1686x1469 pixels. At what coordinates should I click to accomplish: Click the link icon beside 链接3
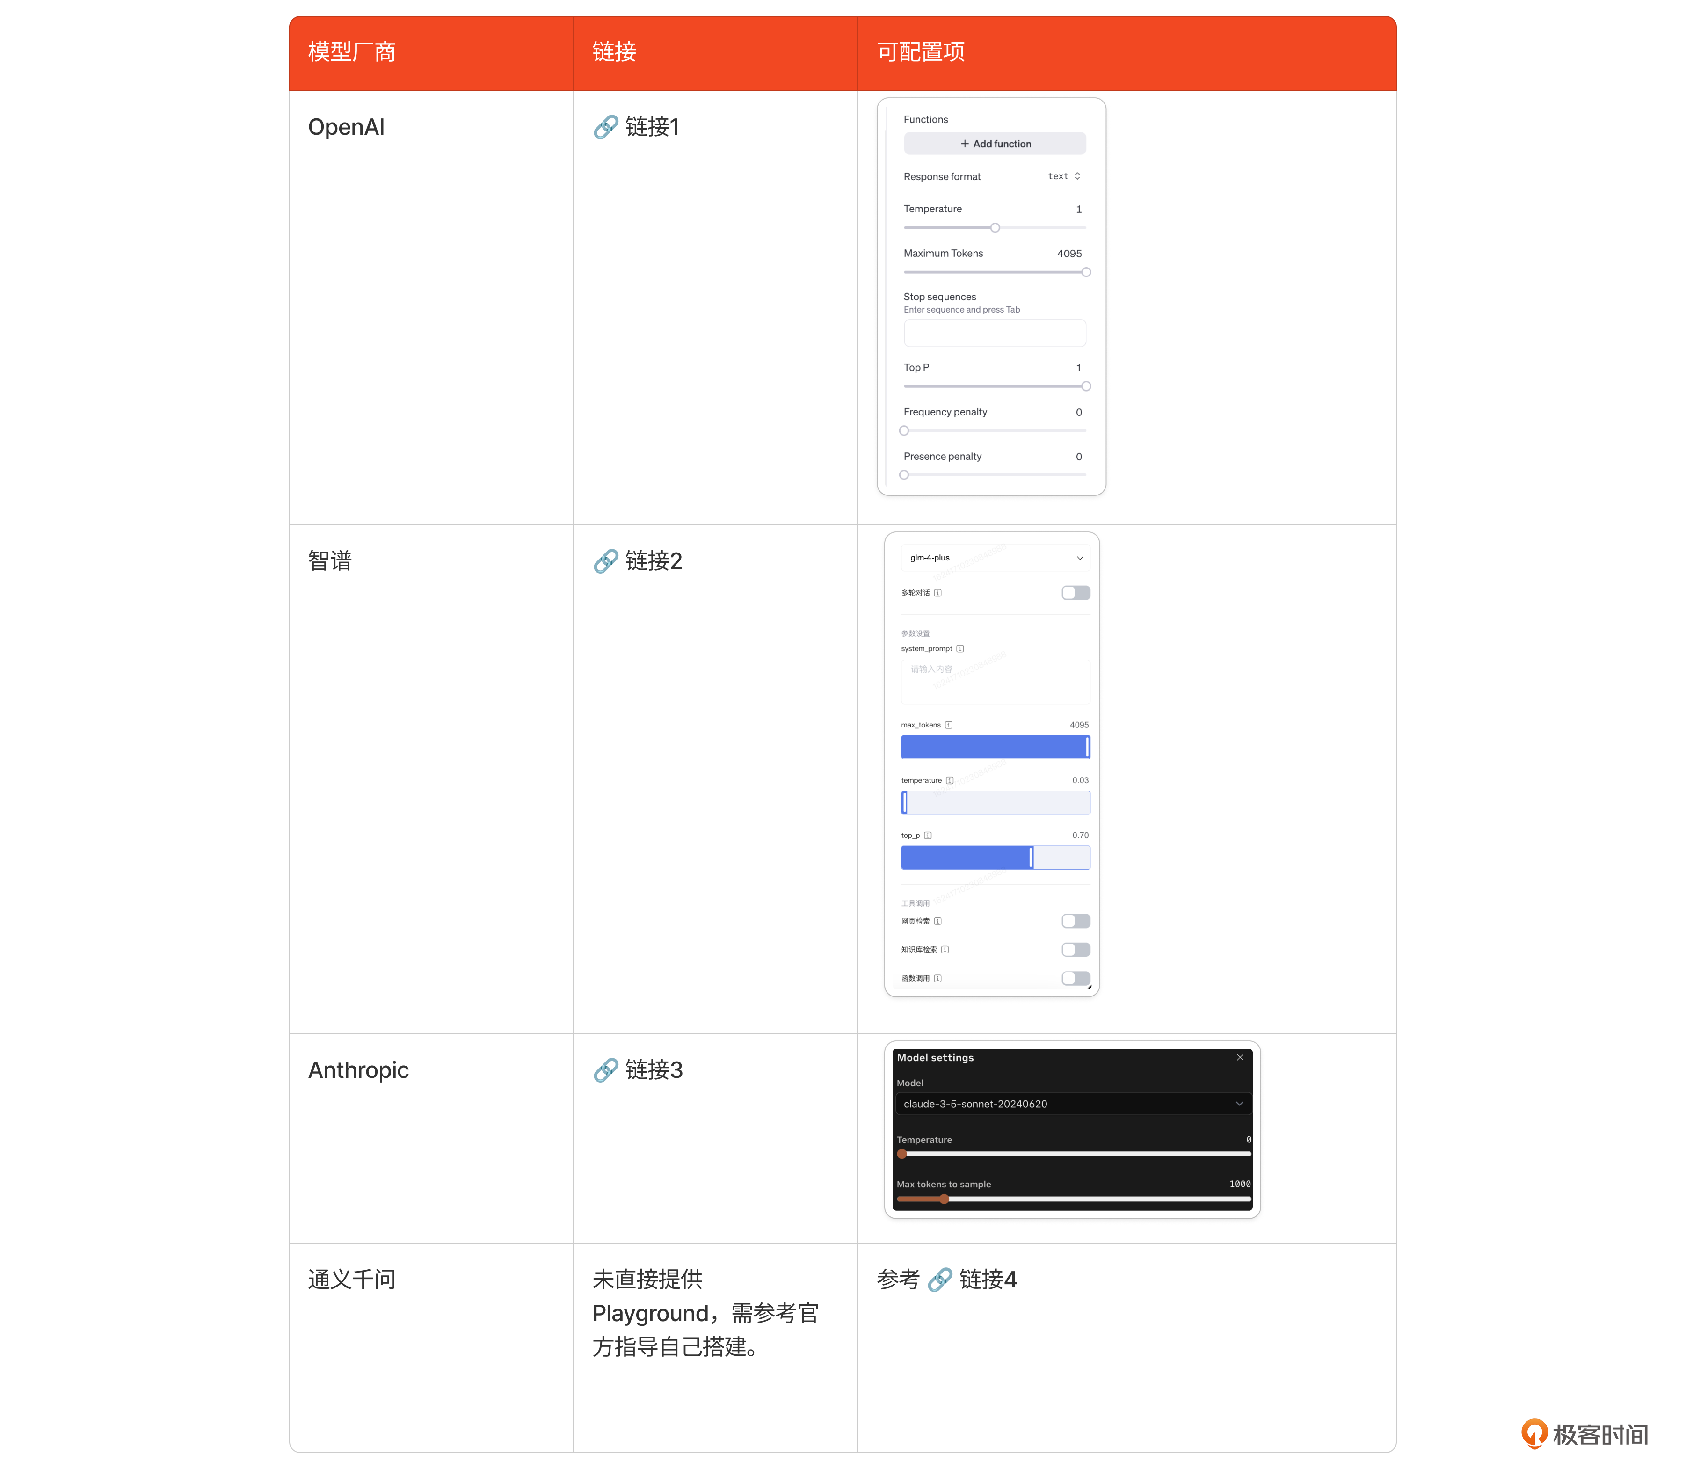[x=606, y=1070]
